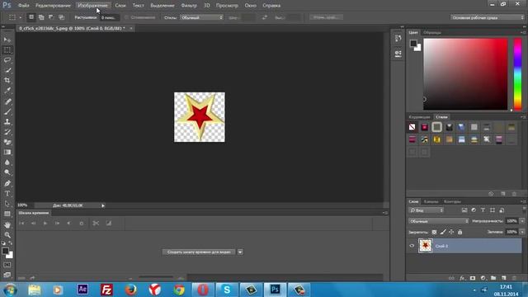The width and height of the screenshot is (528, 297).
Task: Select the Hand tool
Action: [x=7, y=224]
